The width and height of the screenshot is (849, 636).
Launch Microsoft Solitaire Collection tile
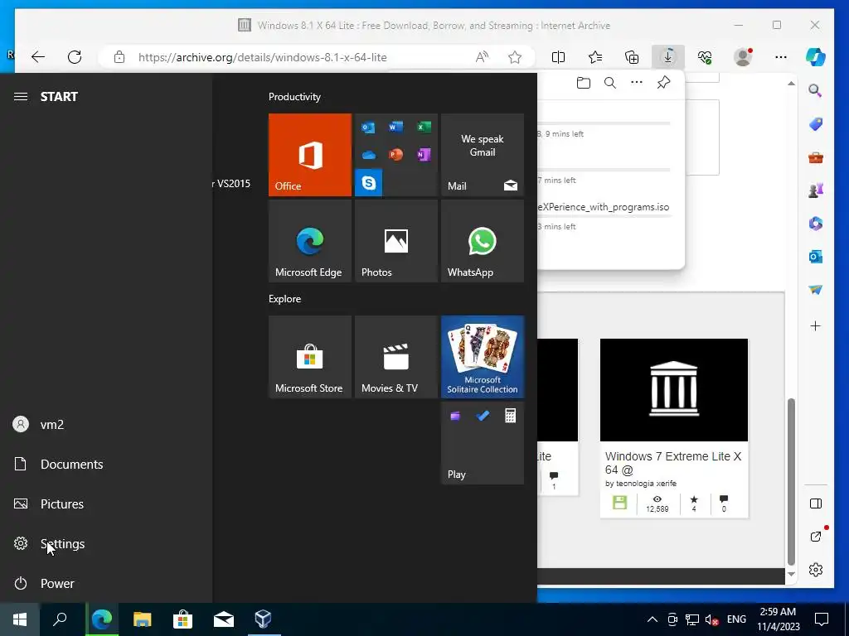click(483, 357)
